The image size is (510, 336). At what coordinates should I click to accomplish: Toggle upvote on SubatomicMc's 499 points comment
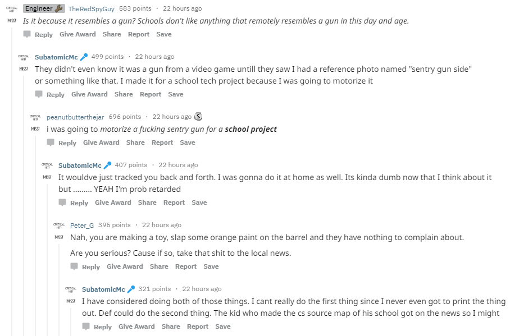(x=24, y=57)
